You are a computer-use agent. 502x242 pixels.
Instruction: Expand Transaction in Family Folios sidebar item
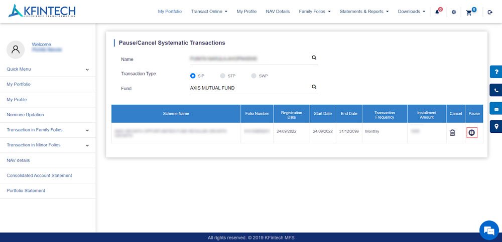(48, 130)
